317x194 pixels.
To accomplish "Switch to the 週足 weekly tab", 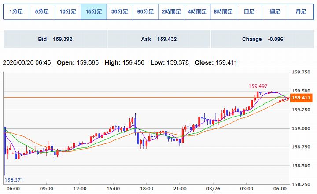I will tap(275, 12).
